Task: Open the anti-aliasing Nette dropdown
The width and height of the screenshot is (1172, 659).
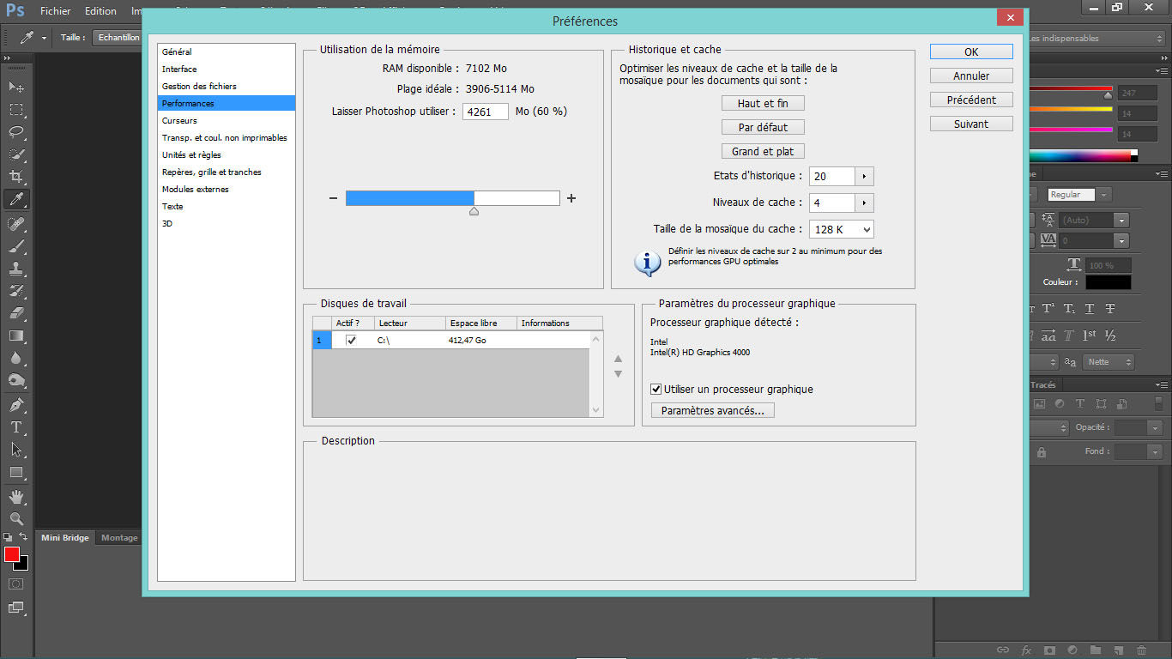Action: pyautogui.click(x=1108, y=362)
